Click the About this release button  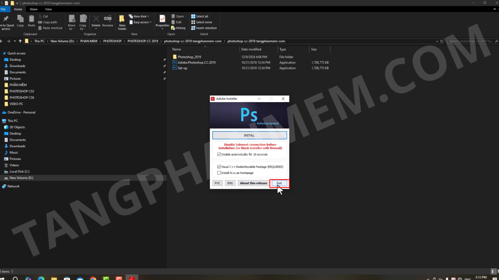(x=253, y=183)
